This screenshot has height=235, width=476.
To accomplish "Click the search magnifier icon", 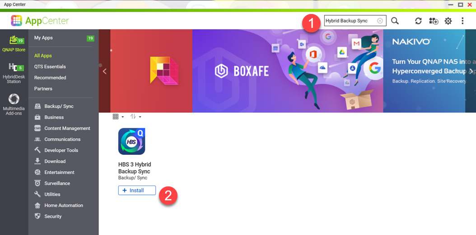I will tap(395, 21).
